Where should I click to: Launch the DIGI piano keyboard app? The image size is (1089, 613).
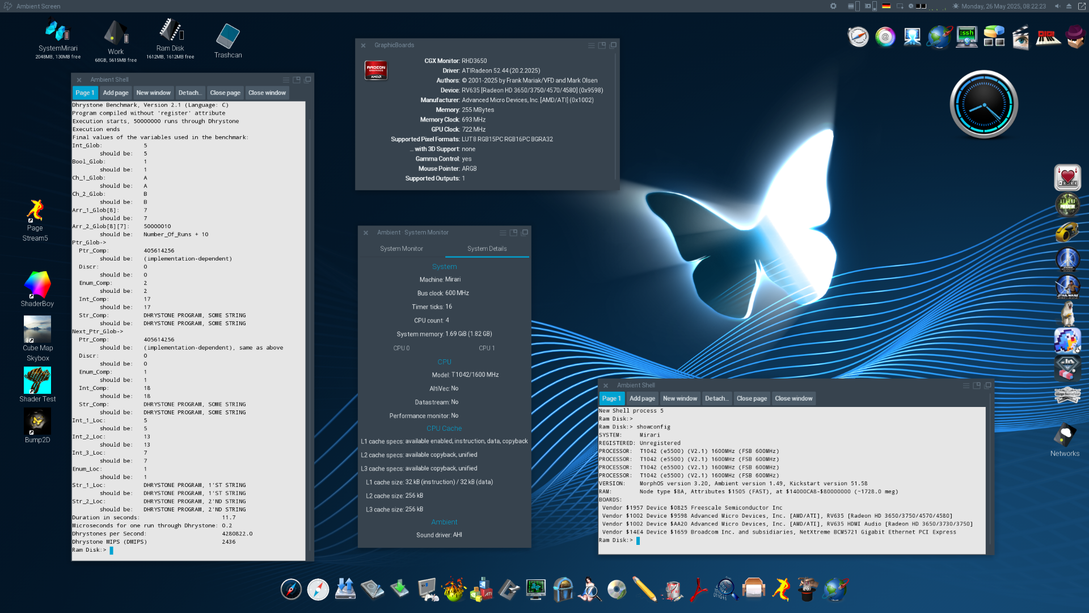tap(1048, 37)
